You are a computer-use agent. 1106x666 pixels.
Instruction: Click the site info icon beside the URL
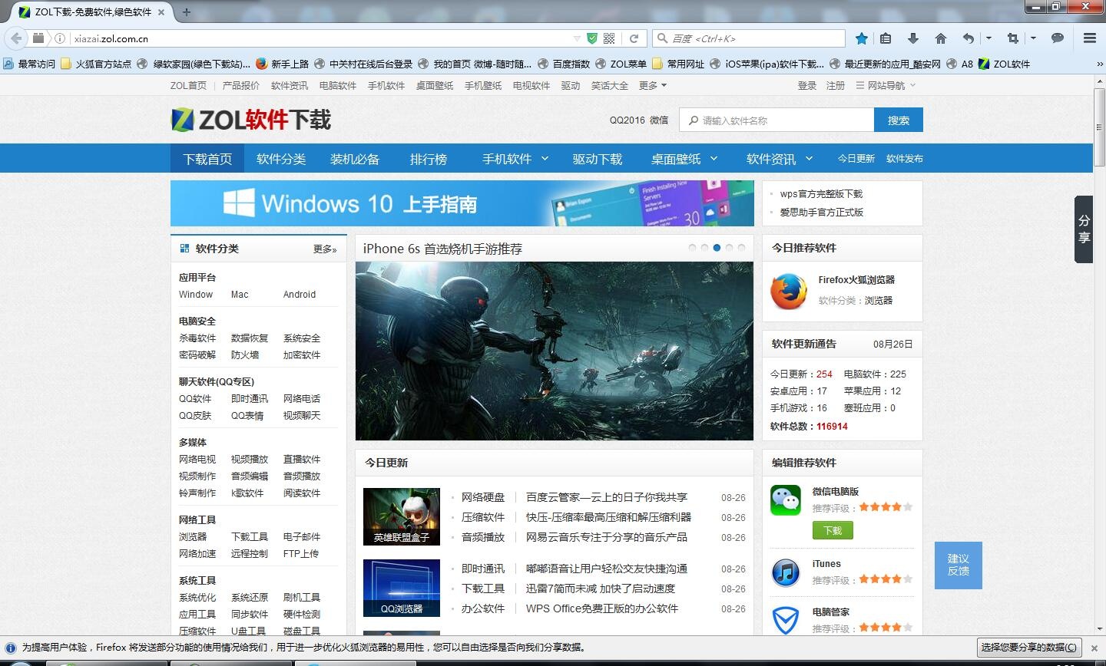59,38
